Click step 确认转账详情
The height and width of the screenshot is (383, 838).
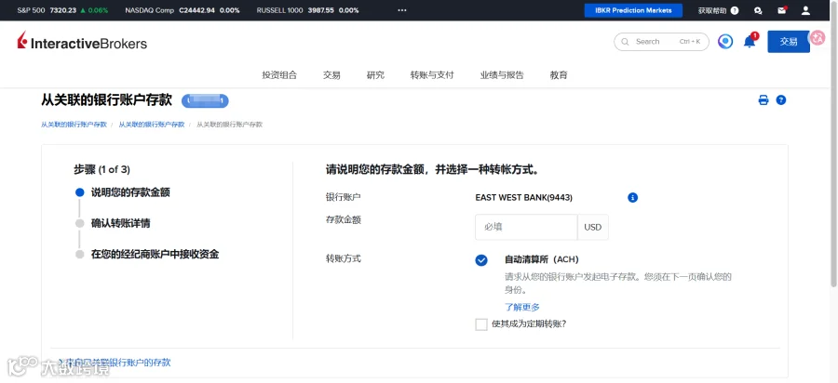(120, 223)
